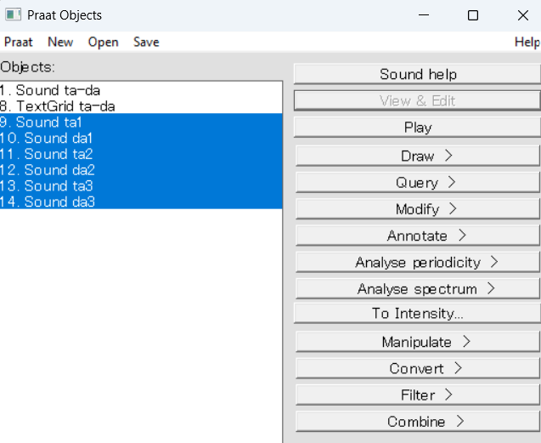The height and width of the screenshot is (443, 541).
Task: Expand the Query submenu
Action: point(418,183)
